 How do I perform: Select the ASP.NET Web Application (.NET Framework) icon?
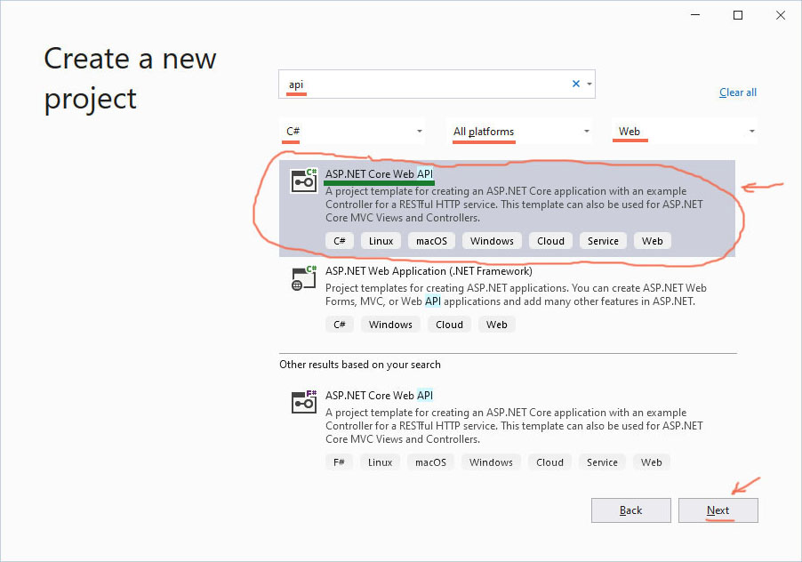[x=304, y=278]
